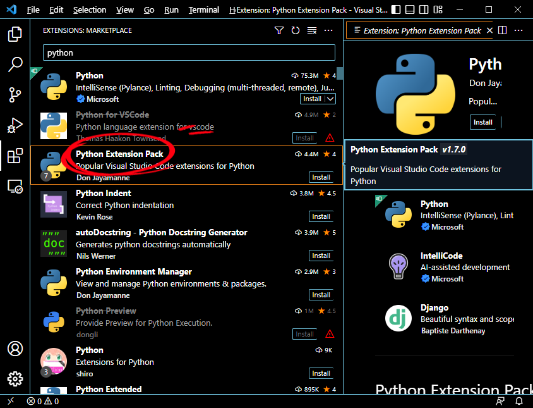The image size is (533, 408).
Task: Click the Django extension icon
Action: (x=398, y=318)
